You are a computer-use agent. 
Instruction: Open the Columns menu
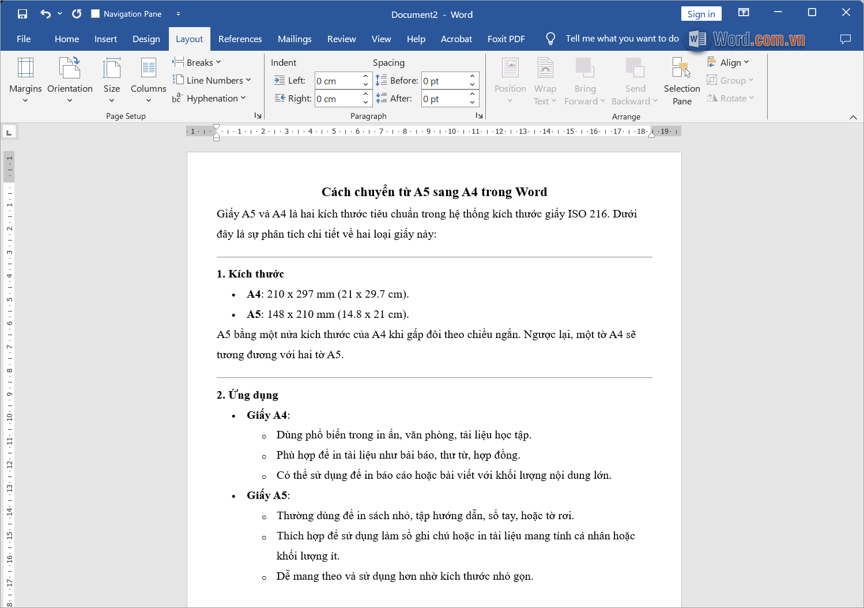click(148, 81)
